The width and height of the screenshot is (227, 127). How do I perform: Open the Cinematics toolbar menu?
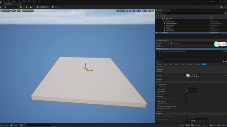click(31, 7)
